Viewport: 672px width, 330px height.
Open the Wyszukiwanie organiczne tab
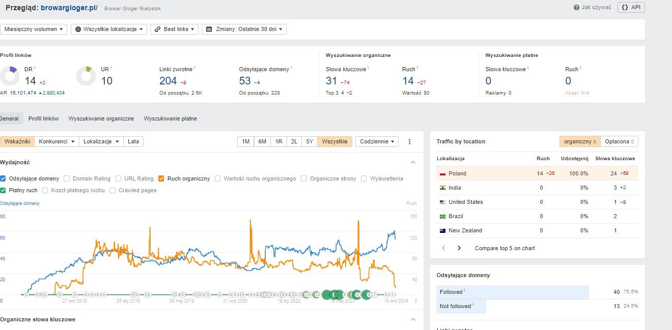pyautogui.click(x=101, y=118)
